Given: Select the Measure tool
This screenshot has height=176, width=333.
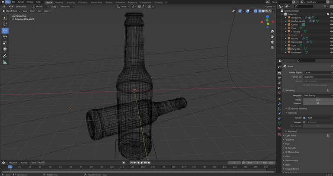Looking at the screenshot, I should coord(5,62).
